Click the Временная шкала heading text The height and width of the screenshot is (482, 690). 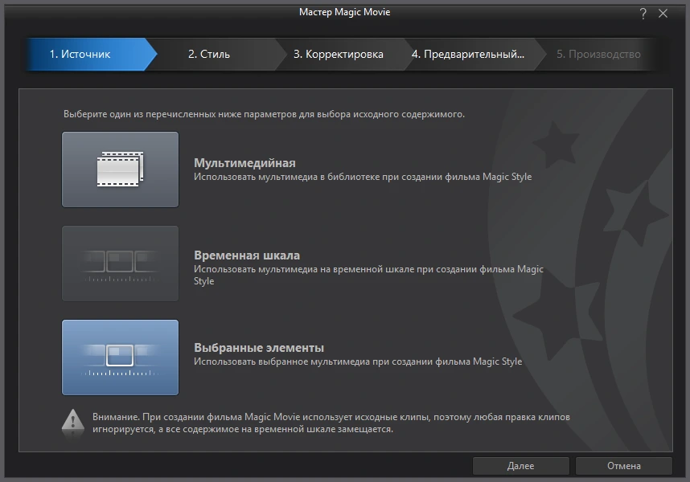click(247, 255)
